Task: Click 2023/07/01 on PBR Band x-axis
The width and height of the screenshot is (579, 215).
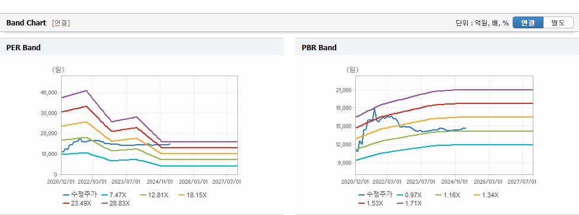Action: pyautogui.click(x=422, y=182)
